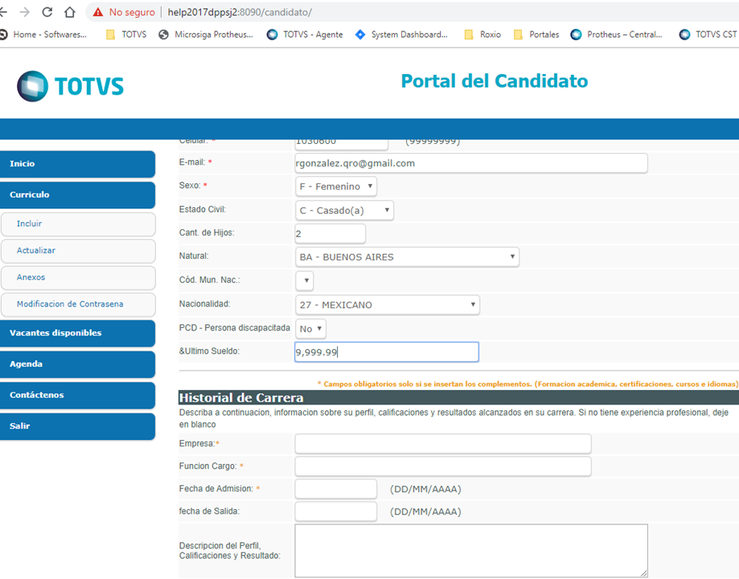Click the TOTVS logo
739x579 pixels.
point(71,86)
